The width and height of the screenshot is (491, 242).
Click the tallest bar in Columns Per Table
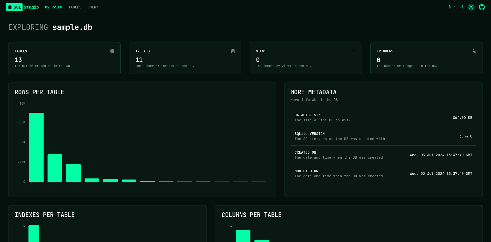(243, 236)
